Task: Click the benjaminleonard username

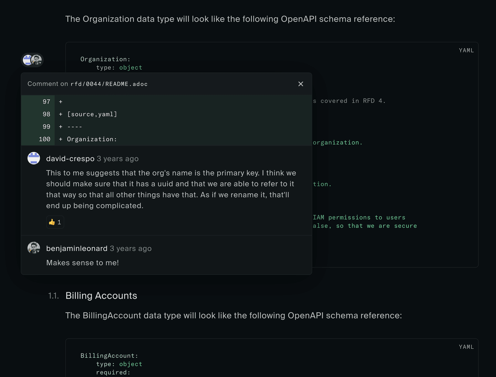Action: tap(76, 248)
